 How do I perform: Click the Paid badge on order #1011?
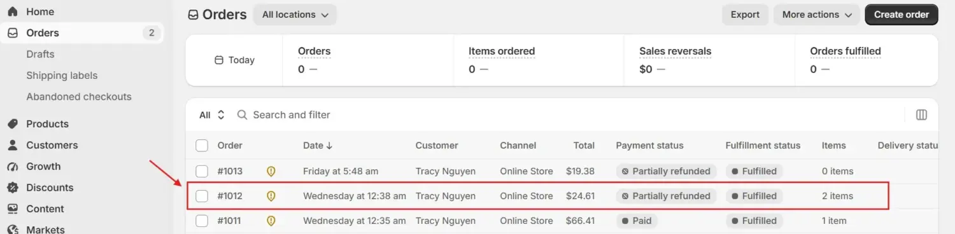click(637, 221)
